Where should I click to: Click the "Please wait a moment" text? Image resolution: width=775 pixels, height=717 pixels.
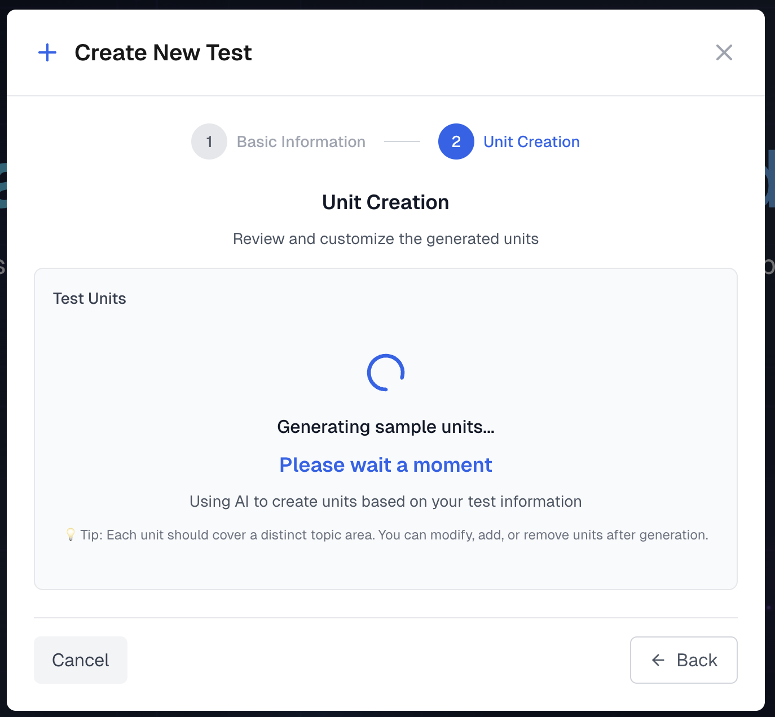click(x=386, y=465)
